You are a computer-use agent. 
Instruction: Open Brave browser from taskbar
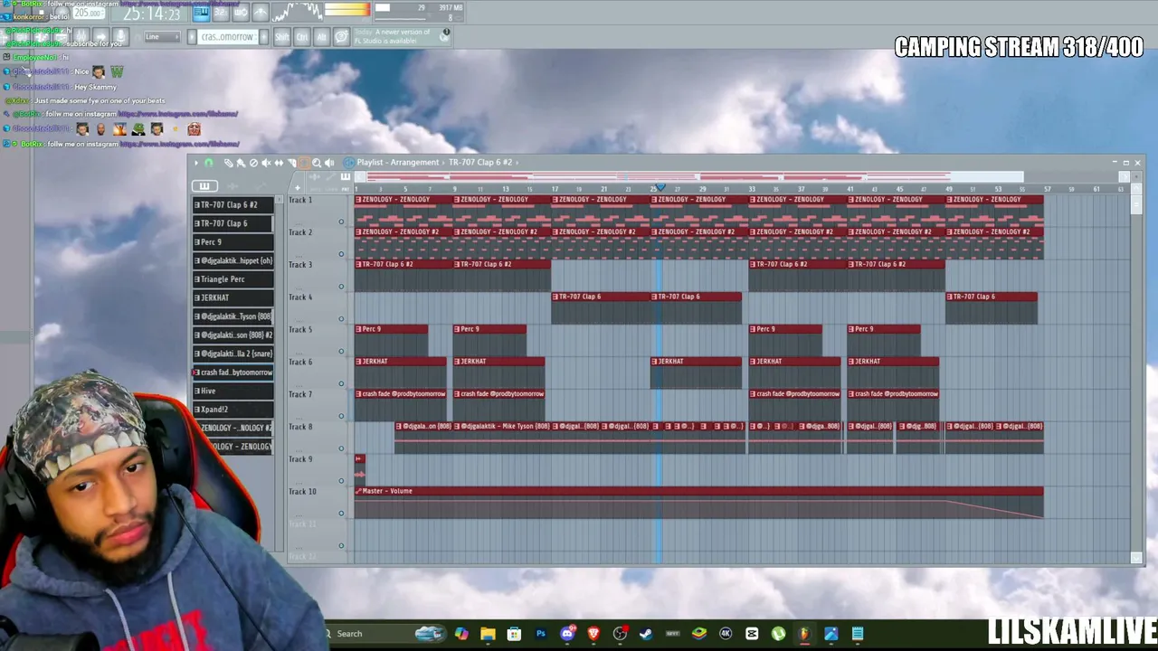(593, 634)
